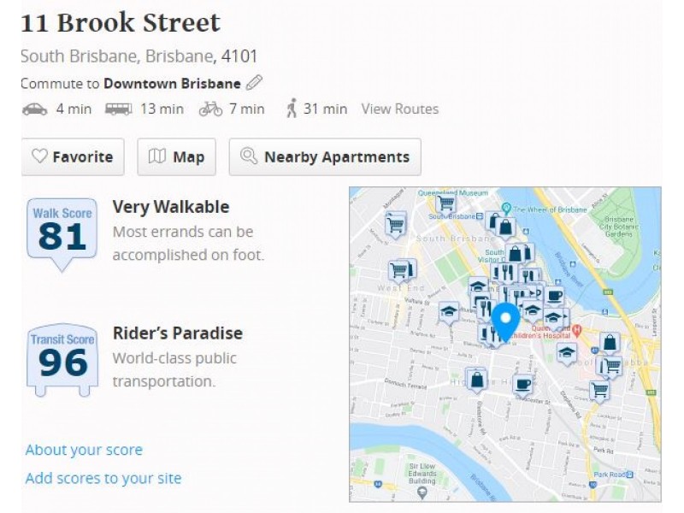Open the grocery cart icon near Queensland Museum
684x513 pixels.
pyautogui.click(x=446, y=204)
